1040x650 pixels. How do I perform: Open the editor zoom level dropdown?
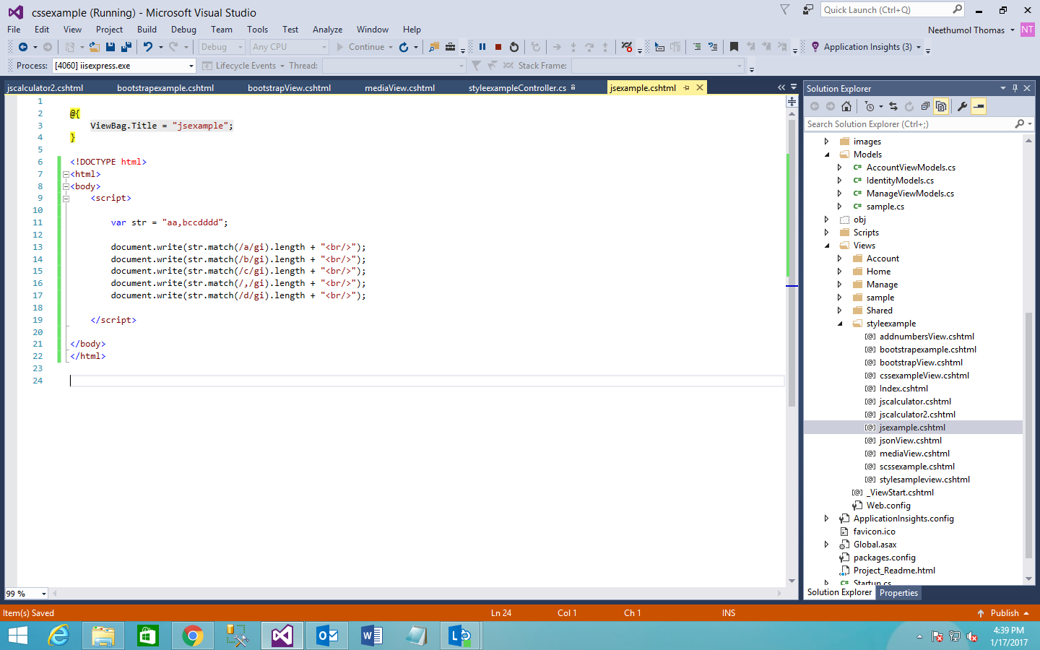pyautogui.click(x=44, y=594)
